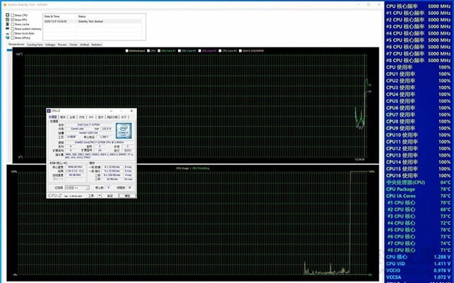The image size is (454, 283).
Task: Click the CPU Throttling graph legend label
Action: (x=201, y=168)
